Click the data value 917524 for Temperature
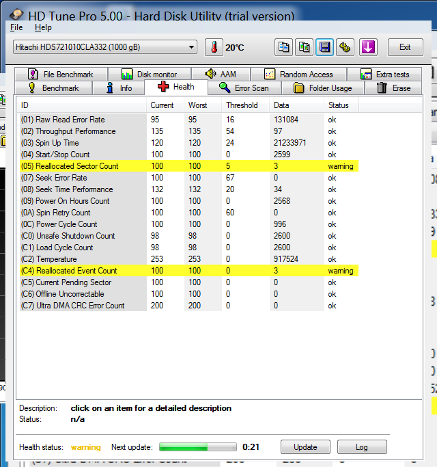 pyautogui.click(x=286, y=259)
